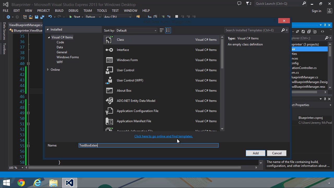Select Application Configuration File template icon
Screen dimensions: 334x188
tap(109, 111)
